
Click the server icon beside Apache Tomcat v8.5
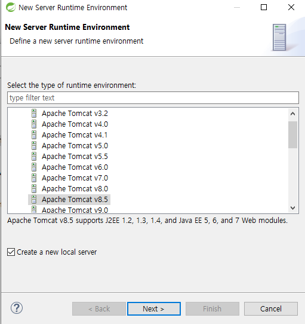[34, 200]
